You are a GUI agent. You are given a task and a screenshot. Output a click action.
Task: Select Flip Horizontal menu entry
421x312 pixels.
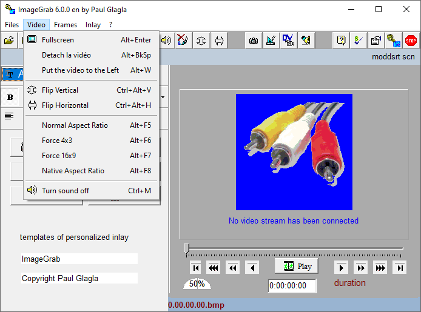(x=92, y=105)
